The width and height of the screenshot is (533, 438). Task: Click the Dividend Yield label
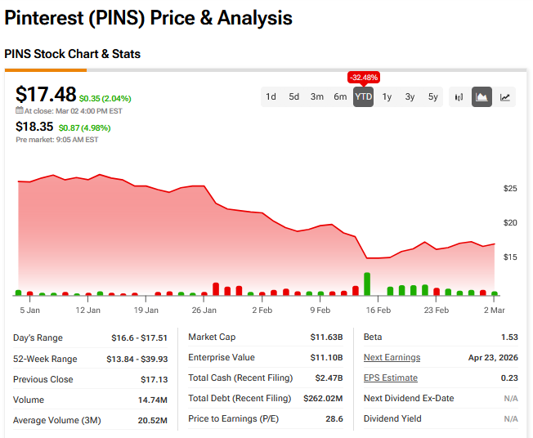[392, 418]
